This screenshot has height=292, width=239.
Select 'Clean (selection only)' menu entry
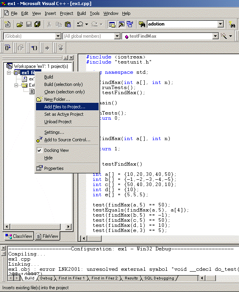tap(67, 92)
